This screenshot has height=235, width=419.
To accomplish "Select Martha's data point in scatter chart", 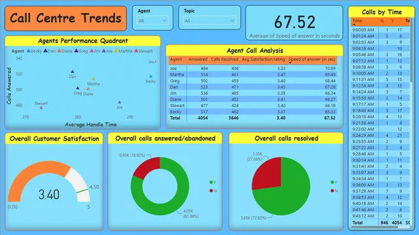I will [x=93, y=78].
